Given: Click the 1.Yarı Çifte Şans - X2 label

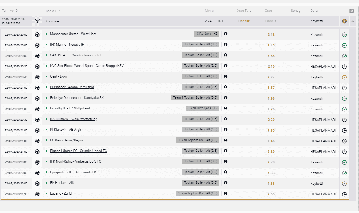Looking at the screenshot, I should 202,108.
